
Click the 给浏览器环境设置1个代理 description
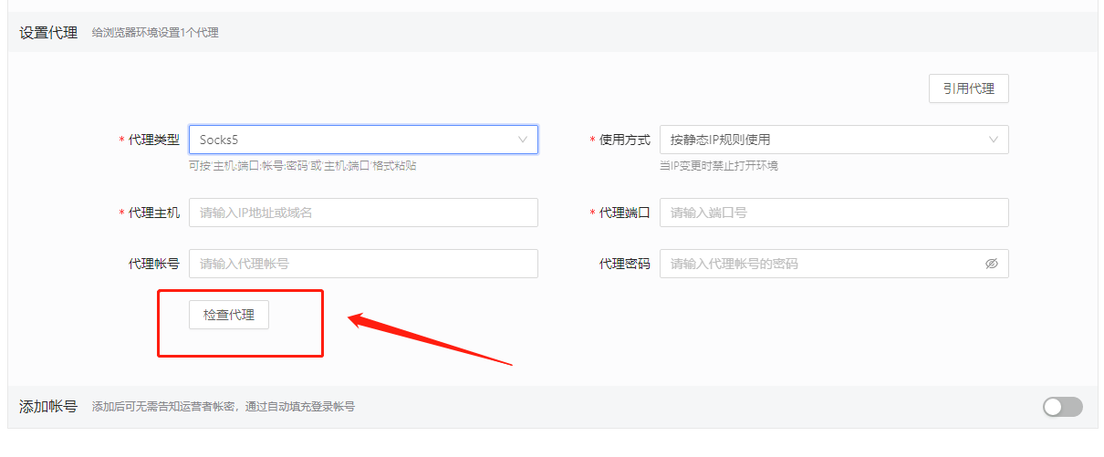click(x=155, y=33)
